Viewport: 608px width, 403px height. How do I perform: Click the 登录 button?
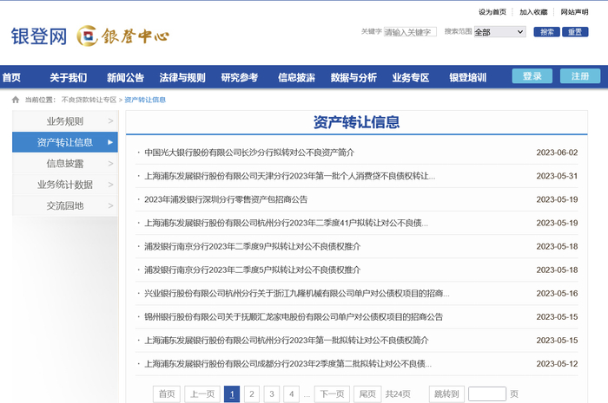pyautogui.click(x=532, y=76)
